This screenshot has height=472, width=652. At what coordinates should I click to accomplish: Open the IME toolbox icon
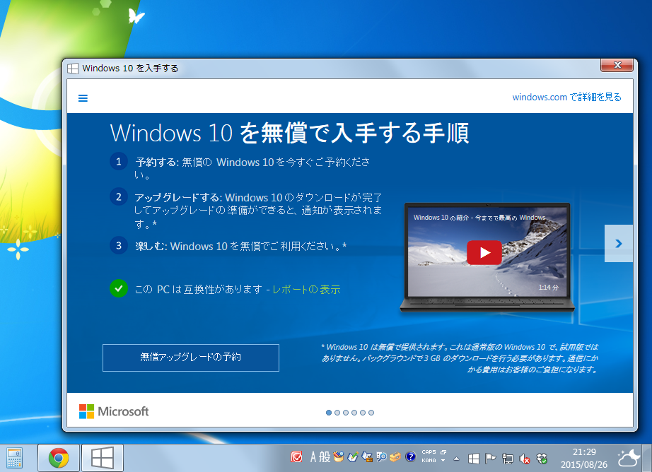[395, 457]
